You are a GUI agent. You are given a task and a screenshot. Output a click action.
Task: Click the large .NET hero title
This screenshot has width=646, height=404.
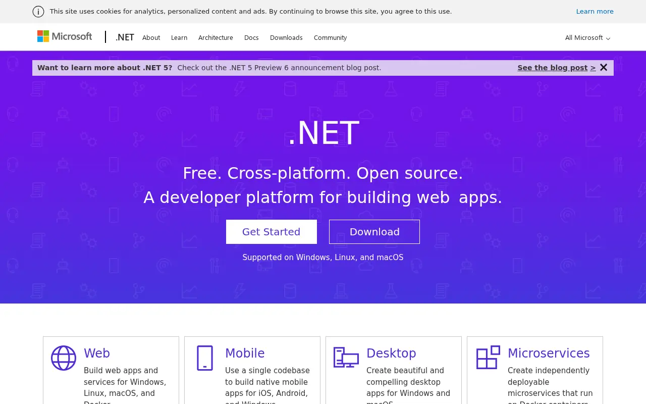[323, 133]
